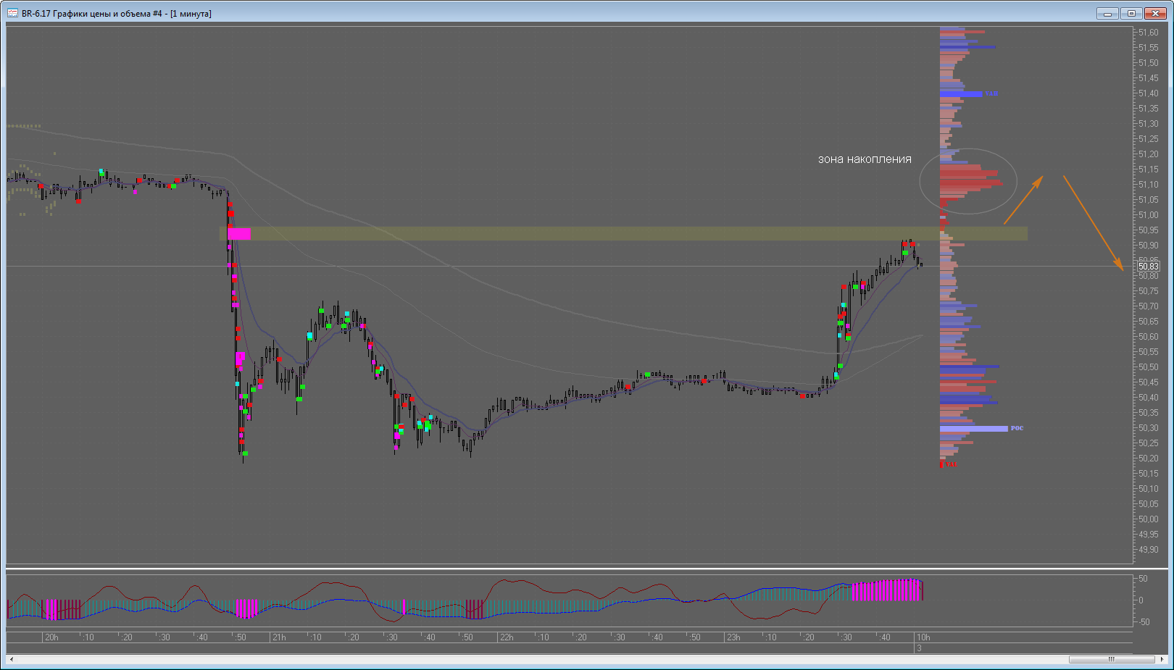The width and height of the screenshot is (1174, 670).
Task: Click the horizontal scrollbar thumb
Action: (1112, 659)
